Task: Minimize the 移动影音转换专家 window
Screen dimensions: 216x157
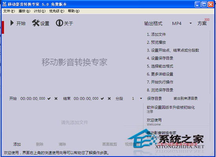Action: tap(198, 4)
